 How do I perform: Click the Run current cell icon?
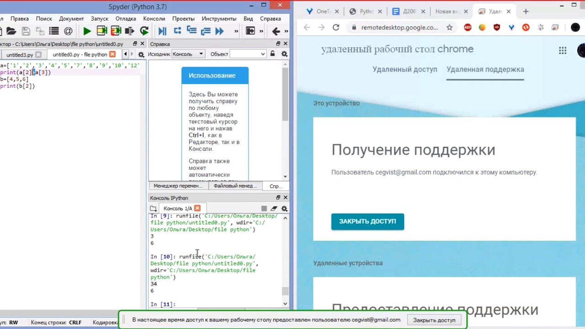click(101, 31)
